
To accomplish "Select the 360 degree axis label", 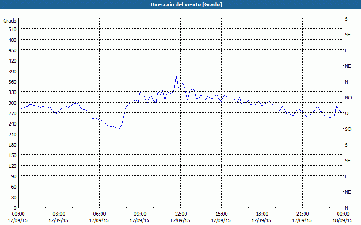I will [x=13, y=82].
